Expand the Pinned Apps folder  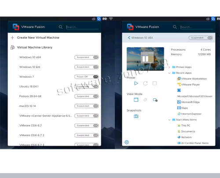click(x=169, y=67)
